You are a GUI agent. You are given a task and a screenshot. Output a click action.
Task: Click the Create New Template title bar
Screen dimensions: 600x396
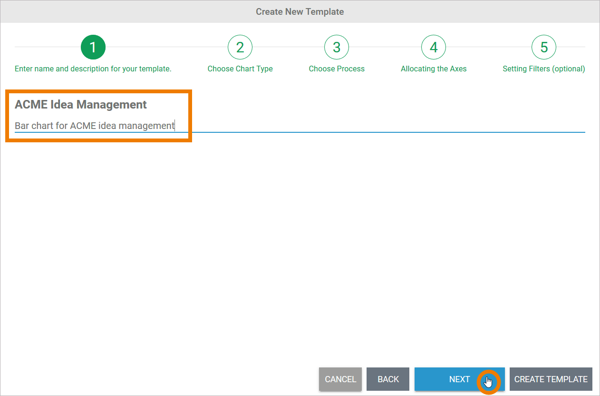click(x=300, y=11)
